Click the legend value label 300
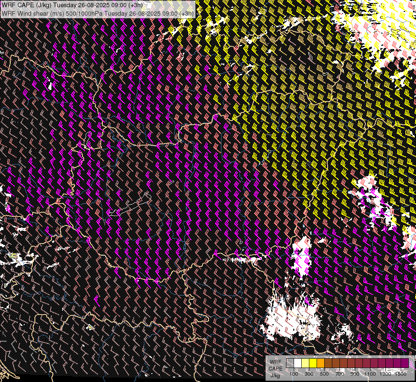This screenshot has width=416, height=382. pos(309,374)
